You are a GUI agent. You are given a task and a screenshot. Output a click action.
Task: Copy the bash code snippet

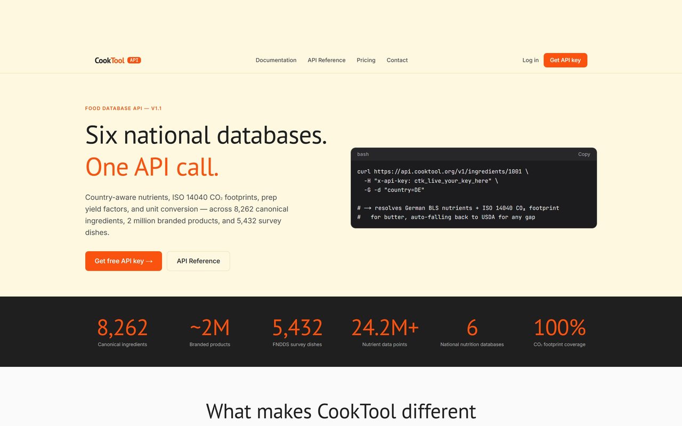(584, 154)
